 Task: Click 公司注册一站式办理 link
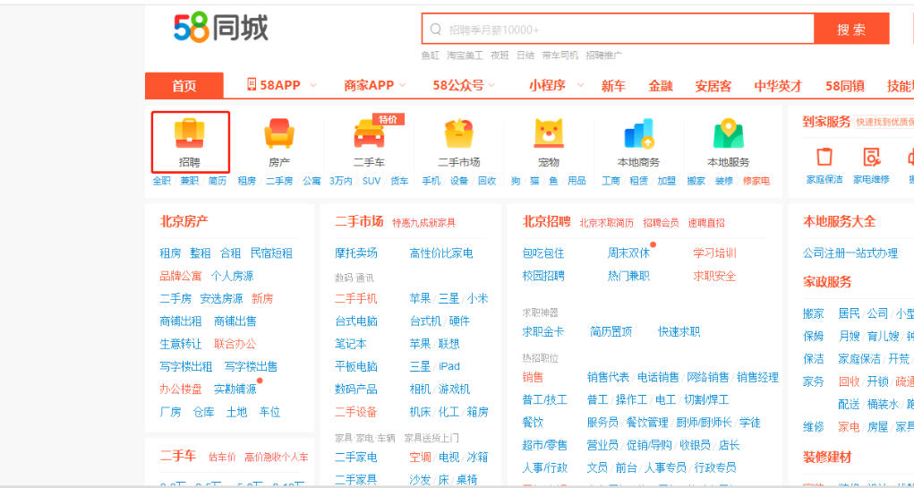pos(850,253)
